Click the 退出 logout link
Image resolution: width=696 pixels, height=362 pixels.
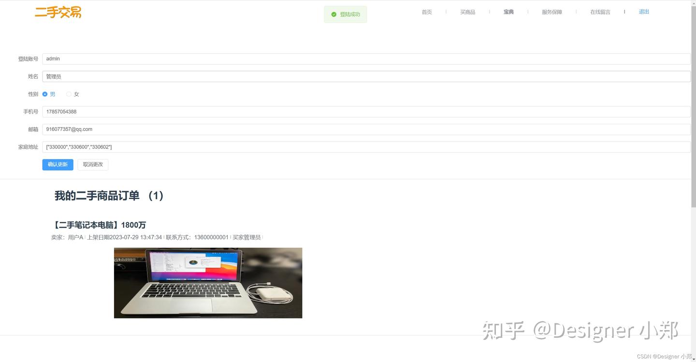click(x=644, y=12)
